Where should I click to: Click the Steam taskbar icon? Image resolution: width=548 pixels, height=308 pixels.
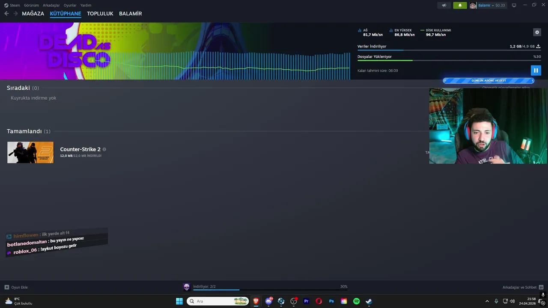[x=369, y=301]
